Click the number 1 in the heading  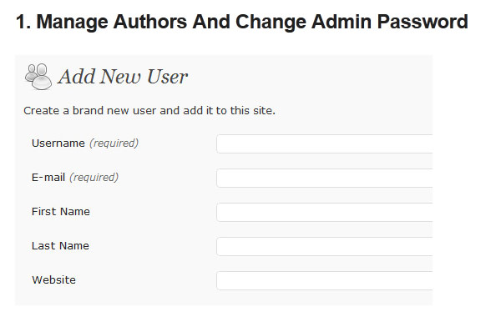point(21,22)
